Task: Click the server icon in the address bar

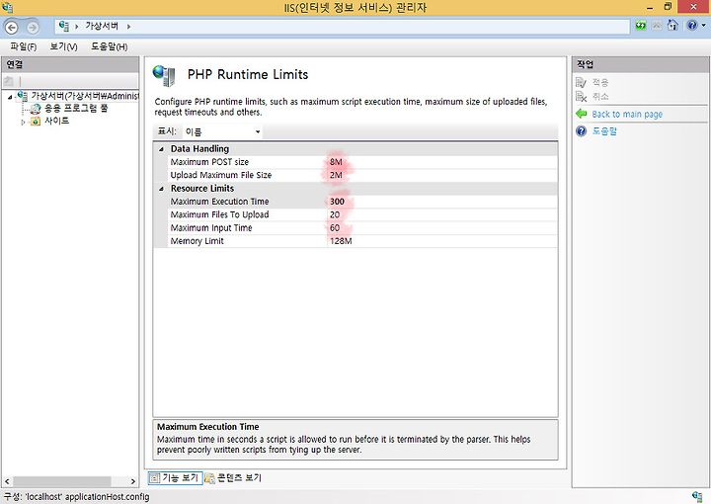Action: 64,27
